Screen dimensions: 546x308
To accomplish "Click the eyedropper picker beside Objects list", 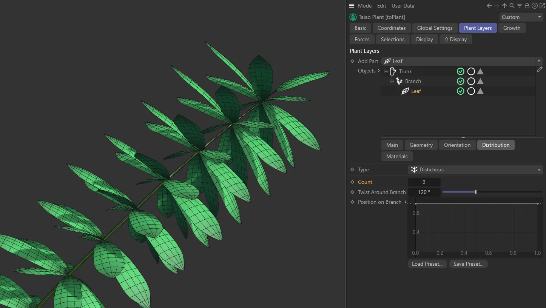I will [540, 69].
